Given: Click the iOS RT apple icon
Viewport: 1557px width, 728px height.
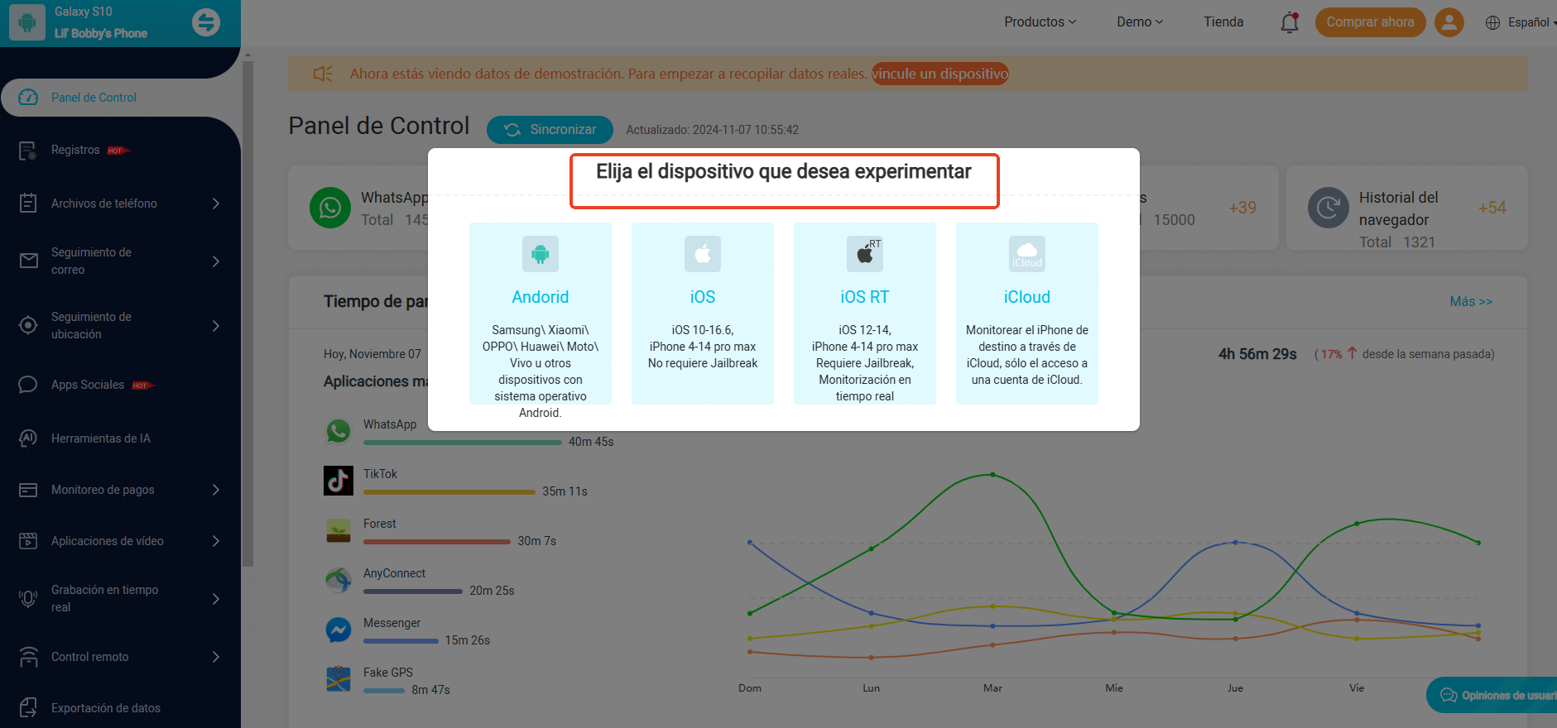Looking at the screenshot, I should (x=865, y=254).
